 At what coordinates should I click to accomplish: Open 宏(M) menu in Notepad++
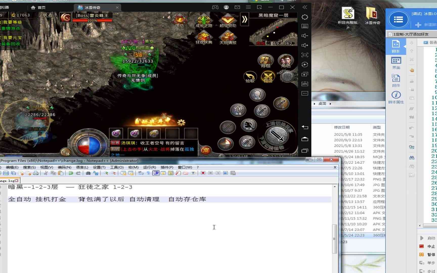(133, 167)
